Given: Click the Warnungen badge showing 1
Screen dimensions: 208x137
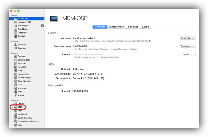Looking at the screenshot, I should point(42,26).
